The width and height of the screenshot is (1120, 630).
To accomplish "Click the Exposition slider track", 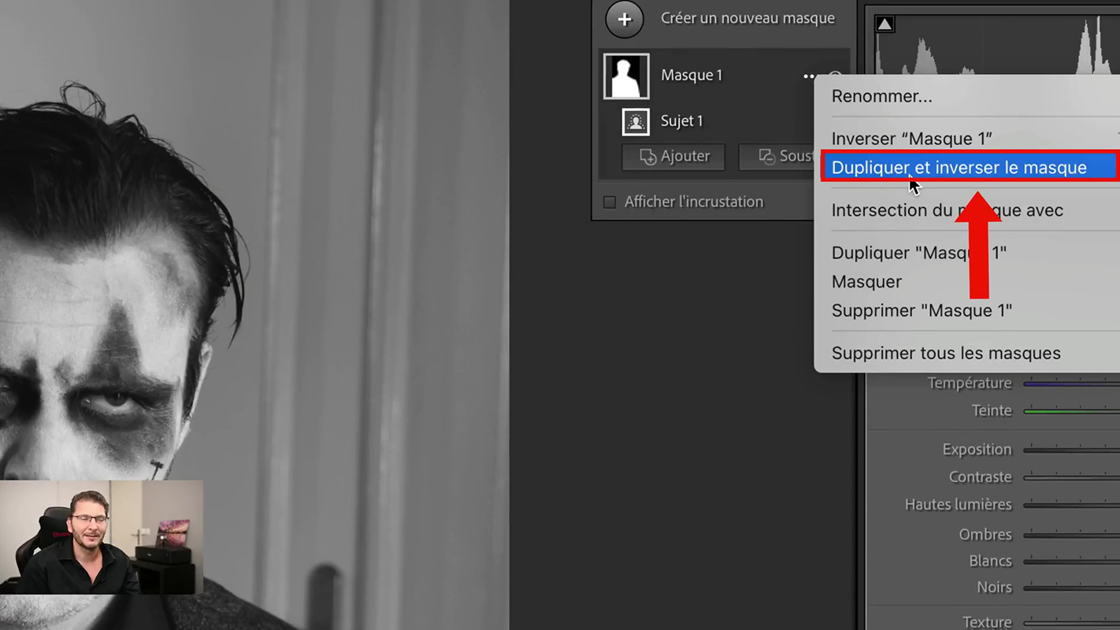I will coord(1071,450).
